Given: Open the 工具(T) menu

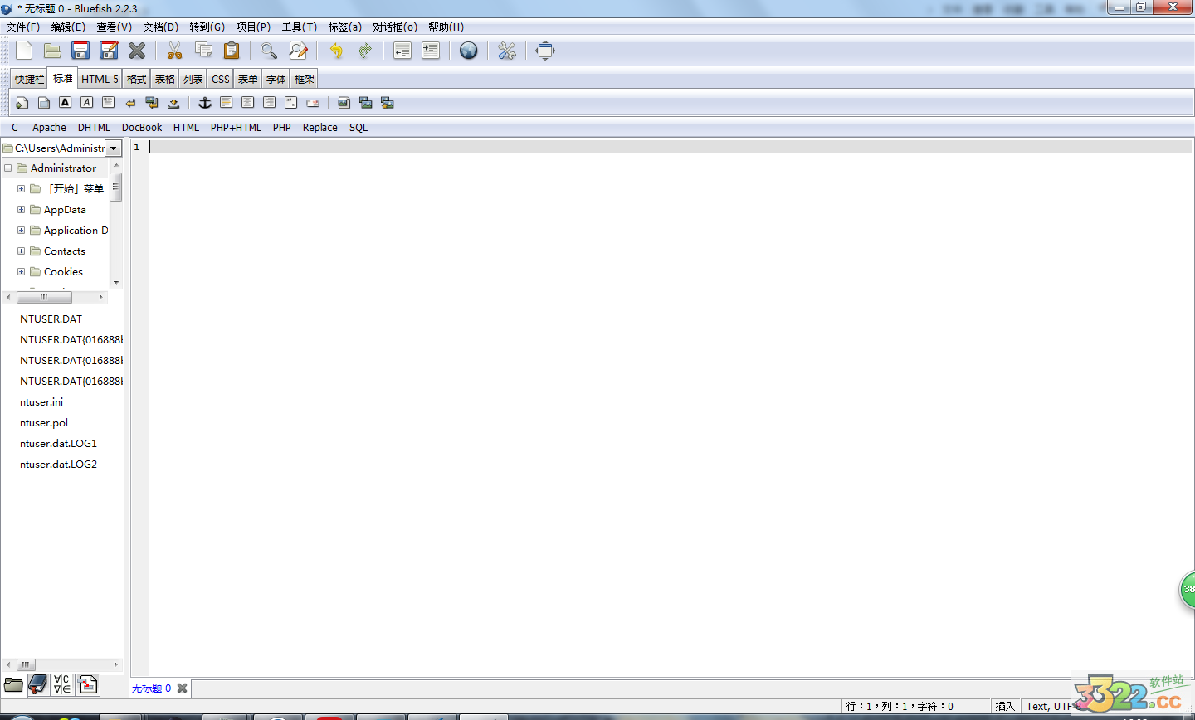Looking at the screenshot, I should 300,27.
